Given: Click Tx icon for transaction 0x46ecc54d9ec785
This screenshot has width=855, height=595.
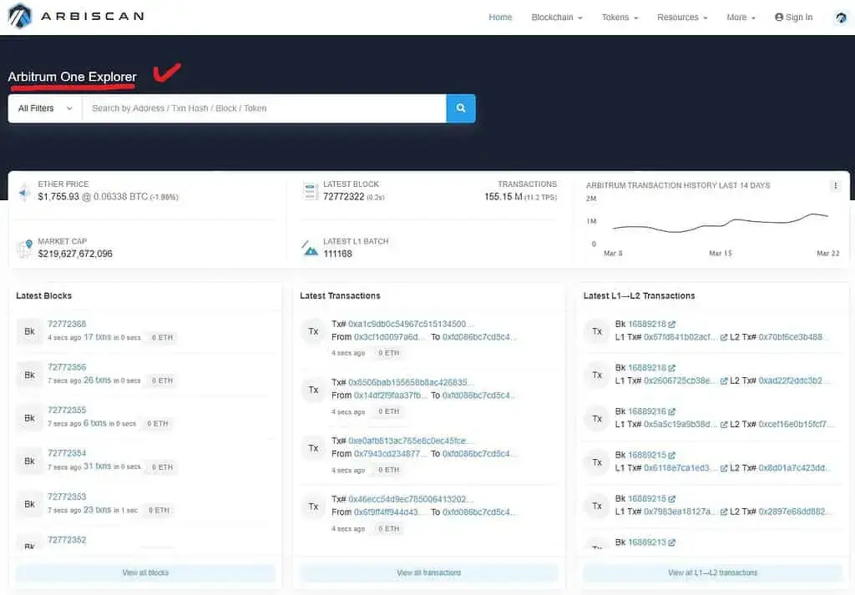Looking at the screenshot, I should (x=314, y=507).
